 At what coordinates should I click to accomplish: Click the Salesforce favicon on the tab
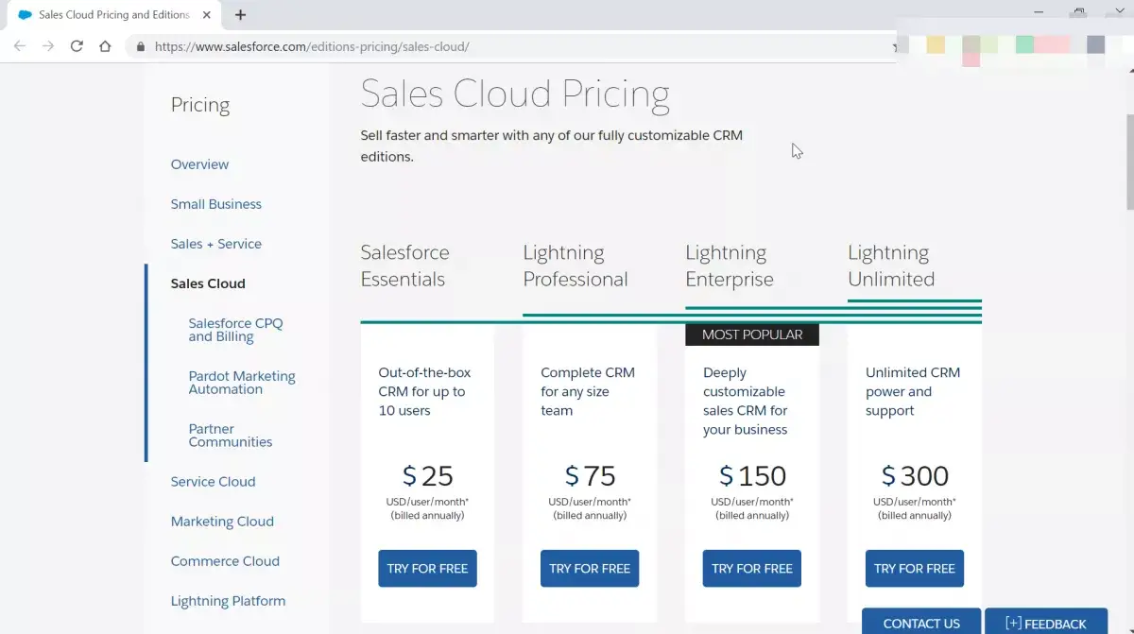pyautogui.click(x=25, y=15)
